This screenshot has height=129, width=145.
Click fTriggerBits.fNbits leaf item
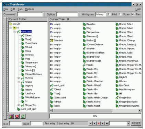tap(126, 102)
